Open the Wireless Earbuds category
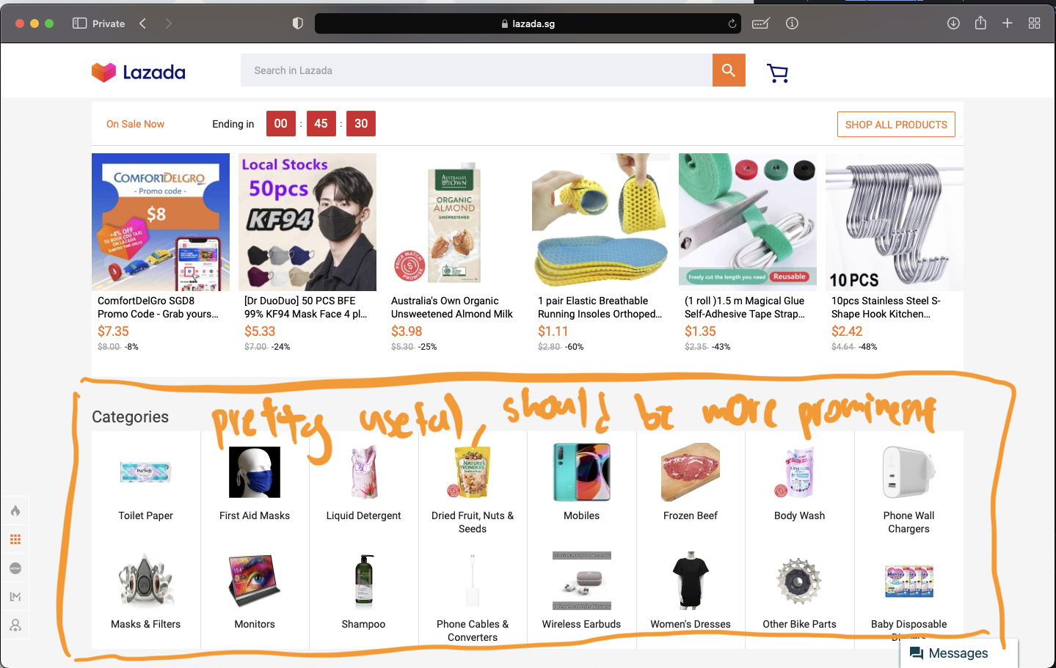 pyautogui.click(x=581, y=594)
